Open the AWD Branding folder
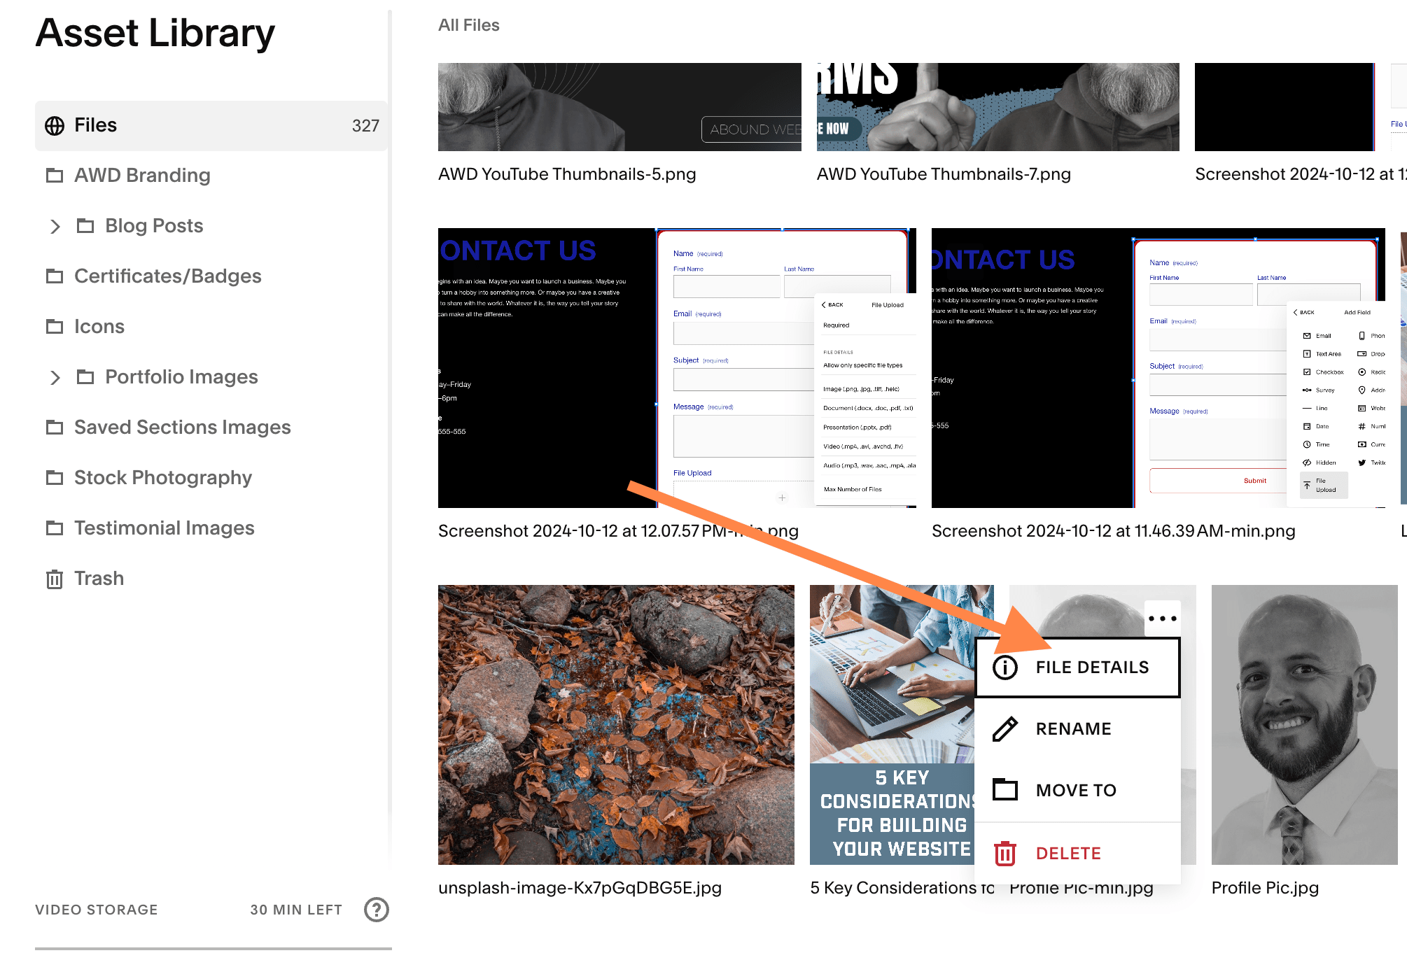The height and width of the screenshot is (974, 1407). pos(142,176)
